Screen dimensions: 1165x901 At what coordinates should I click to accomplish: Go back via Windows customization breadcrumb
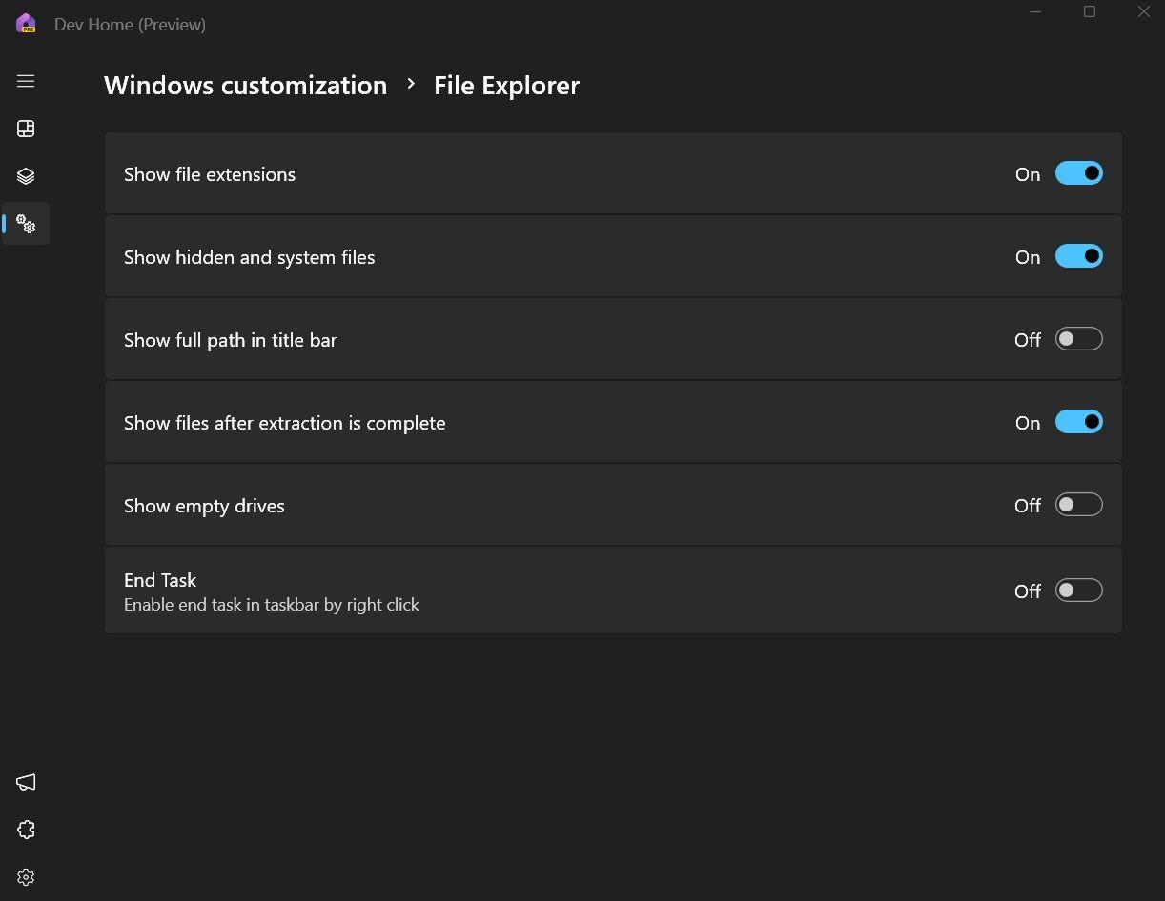pyautogui.click(x=245, y=85)
